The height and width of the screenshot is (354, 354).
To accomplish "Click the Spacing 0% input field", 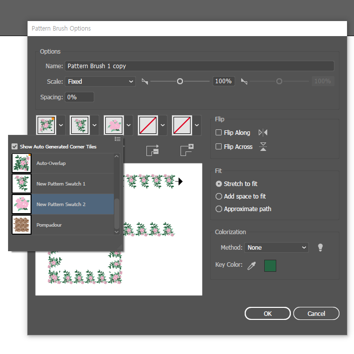I will [x=79, y=97].
